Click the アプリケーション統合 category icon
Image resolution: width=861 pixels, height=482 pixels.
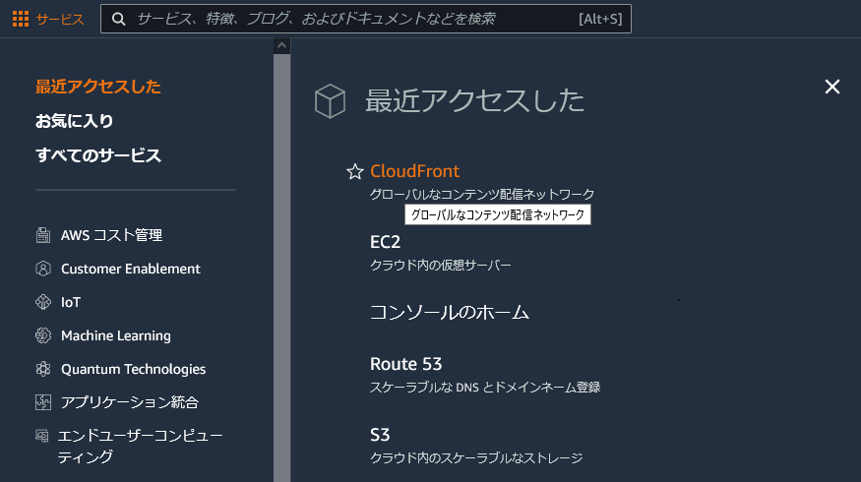point(42,402)
